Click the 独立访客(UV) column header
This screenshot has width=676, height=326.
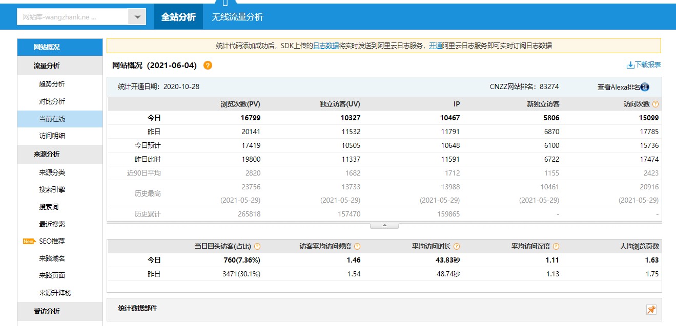pos(340,104)
